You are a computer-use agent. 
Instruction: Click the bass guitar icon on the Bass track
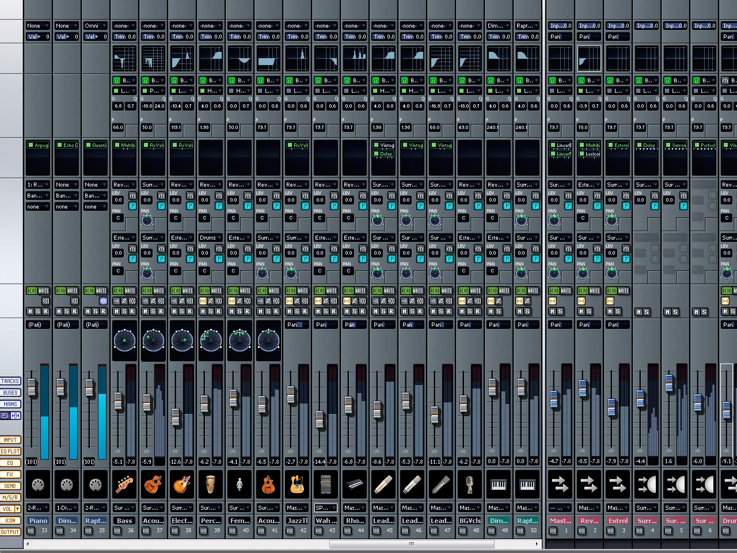(124, 484)
